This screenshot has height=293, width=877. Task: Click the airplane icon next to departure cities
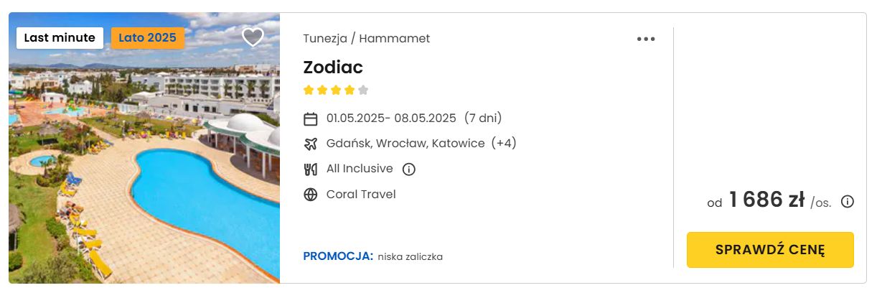click(x=311, y=144)
